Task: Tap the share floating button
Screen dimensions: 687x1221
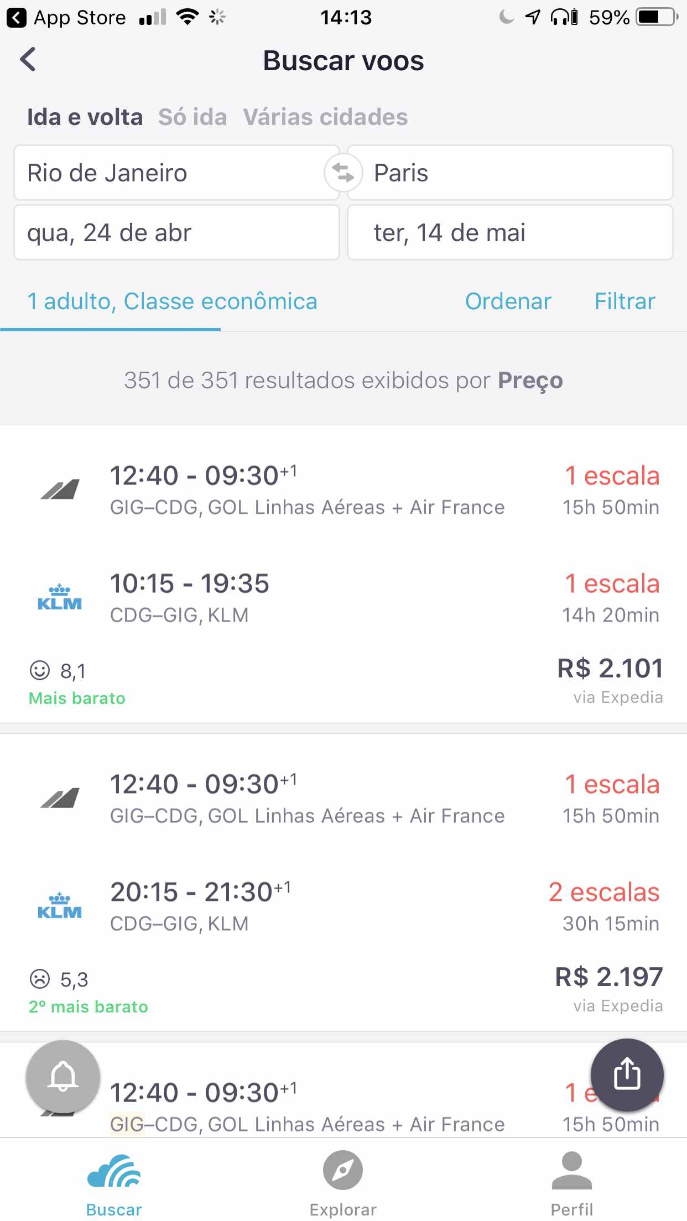Action: [x=627, y=1075]
